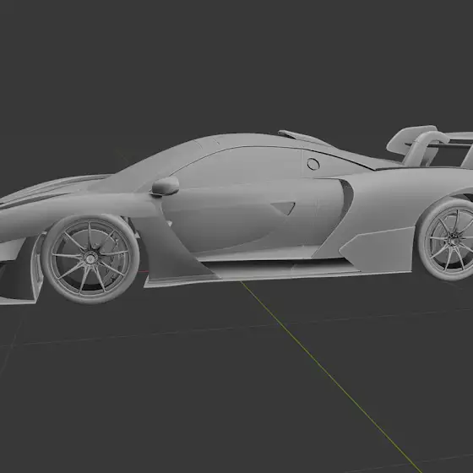Click the round fuel cap behind window
Viewport: 473px width, 473px height.
313,164
